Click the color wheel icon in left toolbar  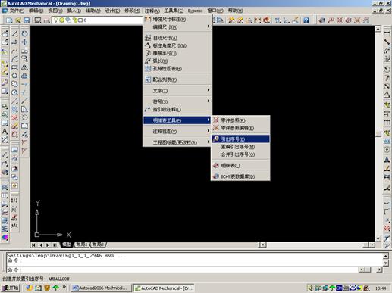pos(5,237)
